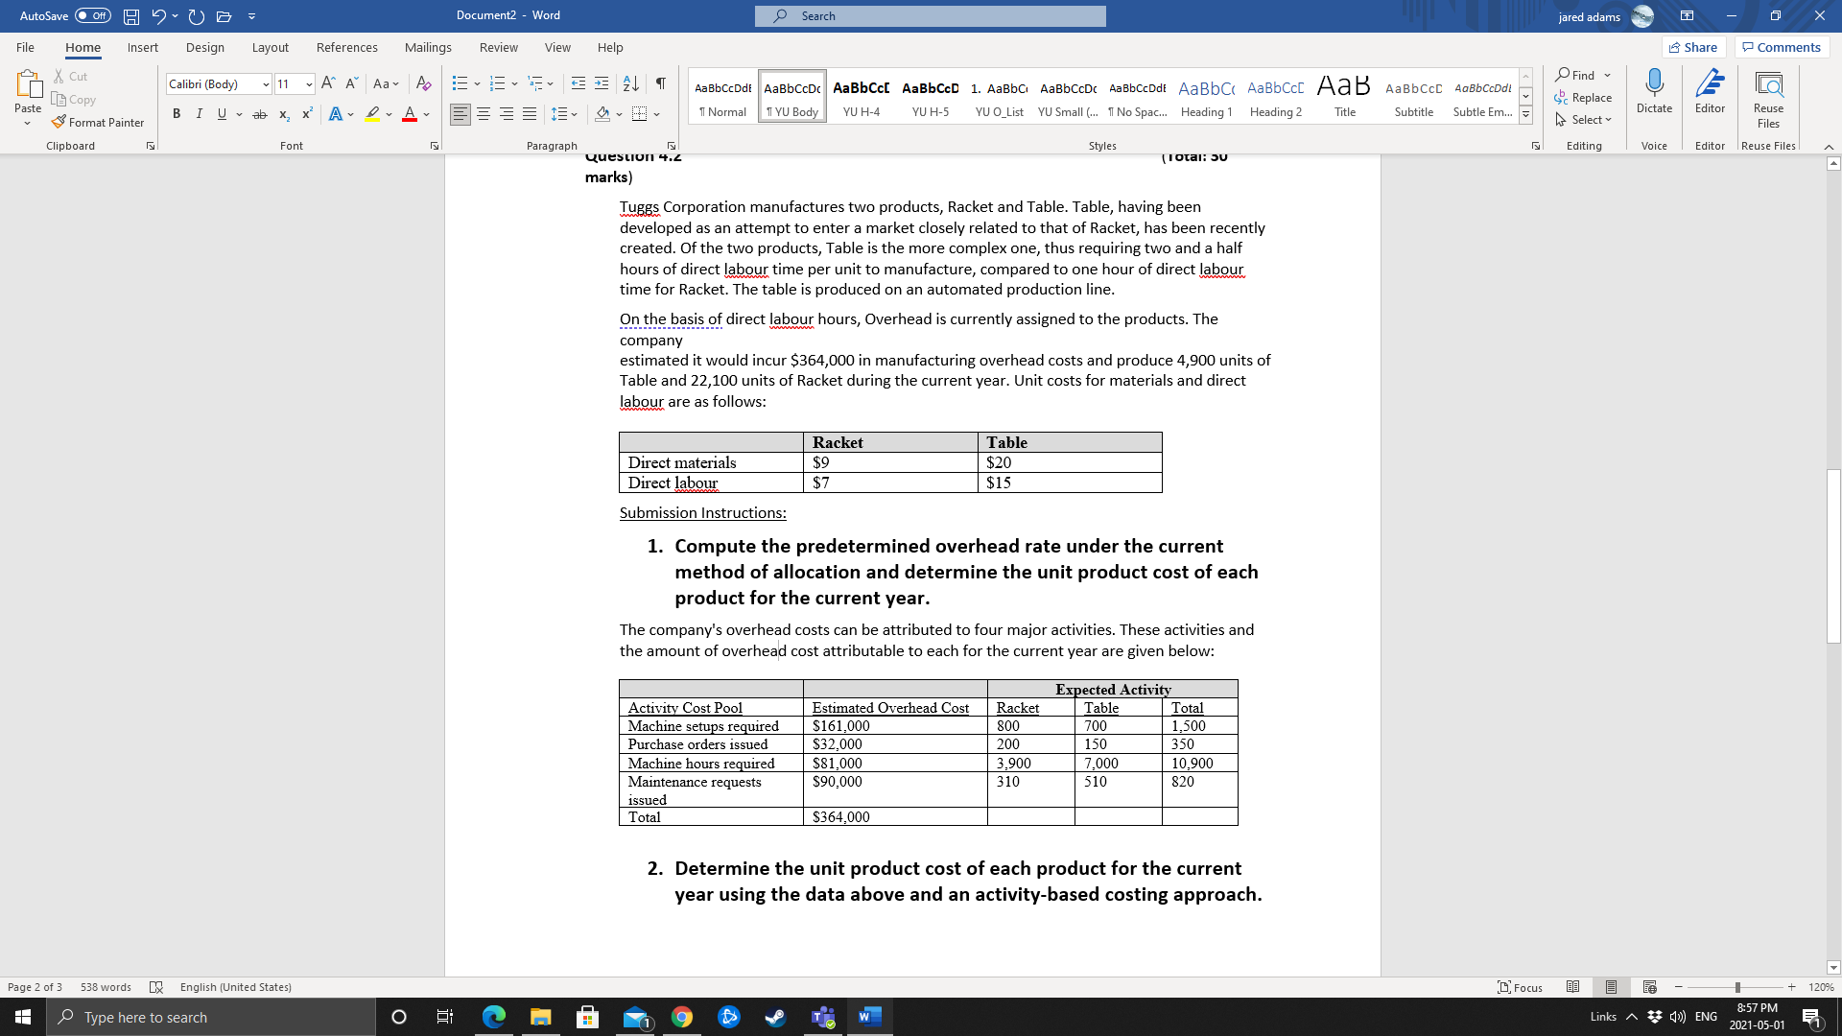1842x1036 pixels.
Task: Open the font size dropdown
Action: tap(308, 84)
